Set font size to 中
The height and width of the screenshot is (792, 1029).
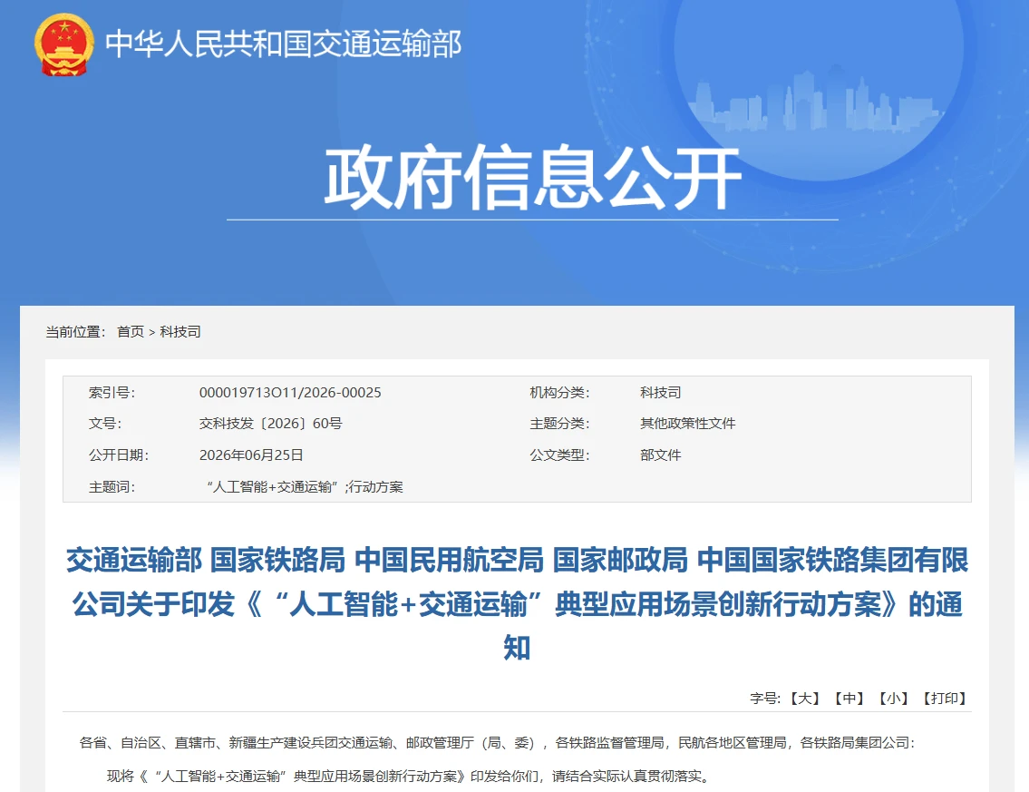(849, 698)
